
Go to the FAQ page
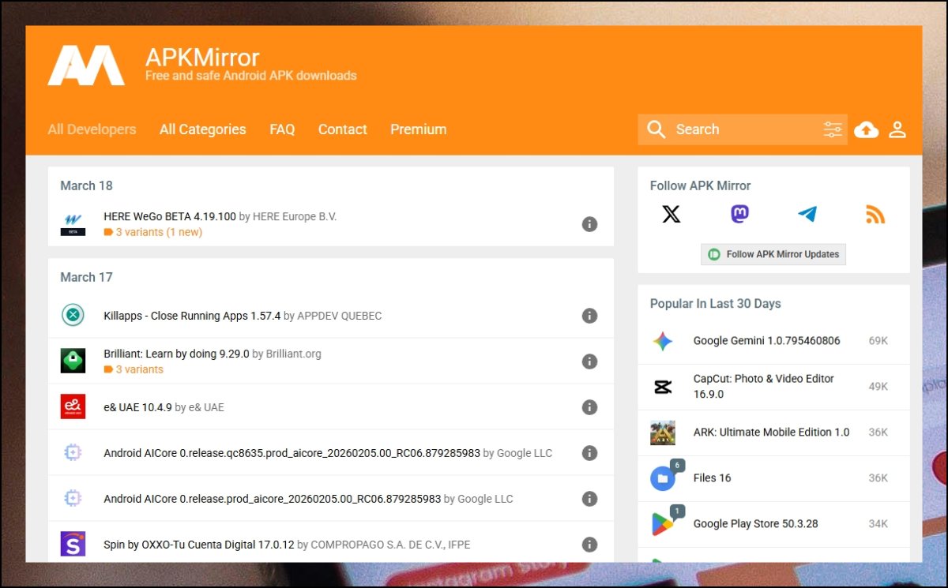(x=282, y=129)
